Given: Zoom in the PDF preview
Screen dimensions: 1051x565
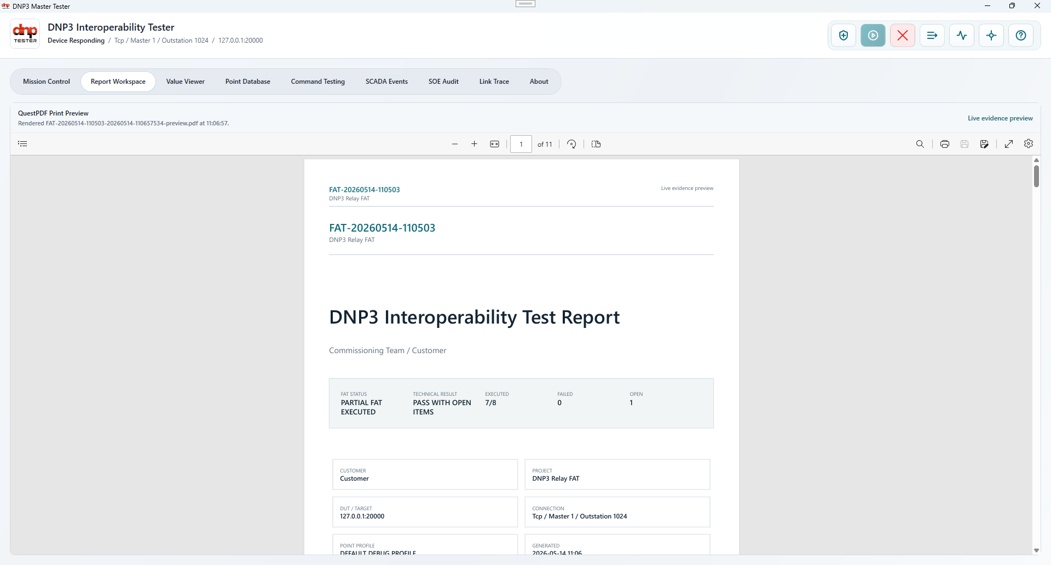Looking at the screenshot, I should [x=475, y=144].
